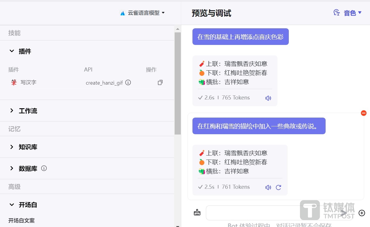This screenshot has height=227, width=370.
Task: Expand the 工作流 section
Action: (12, 111)
